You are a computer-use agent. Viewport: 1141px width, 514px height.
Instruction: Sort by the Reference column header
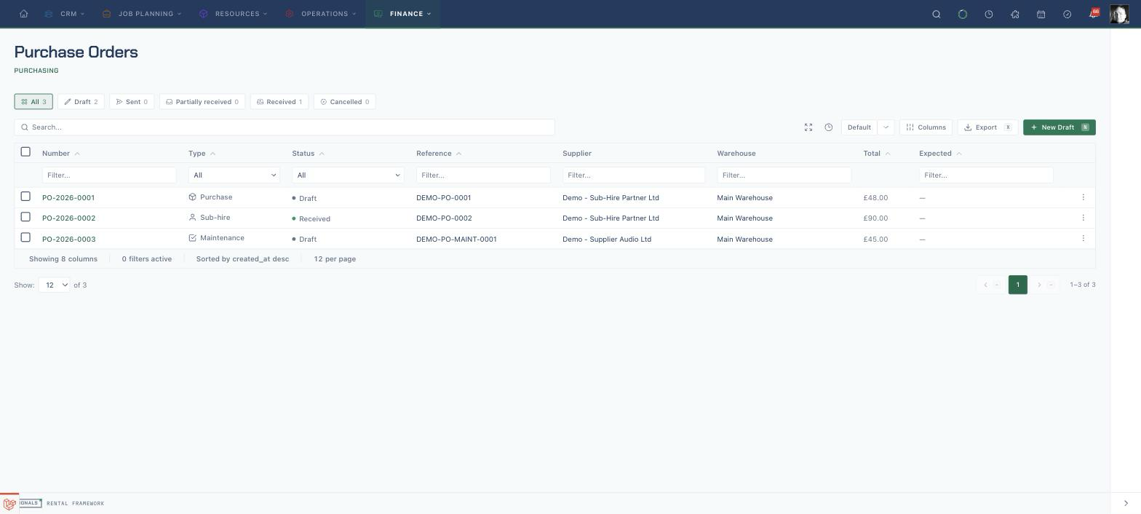(x=439, y=154)
